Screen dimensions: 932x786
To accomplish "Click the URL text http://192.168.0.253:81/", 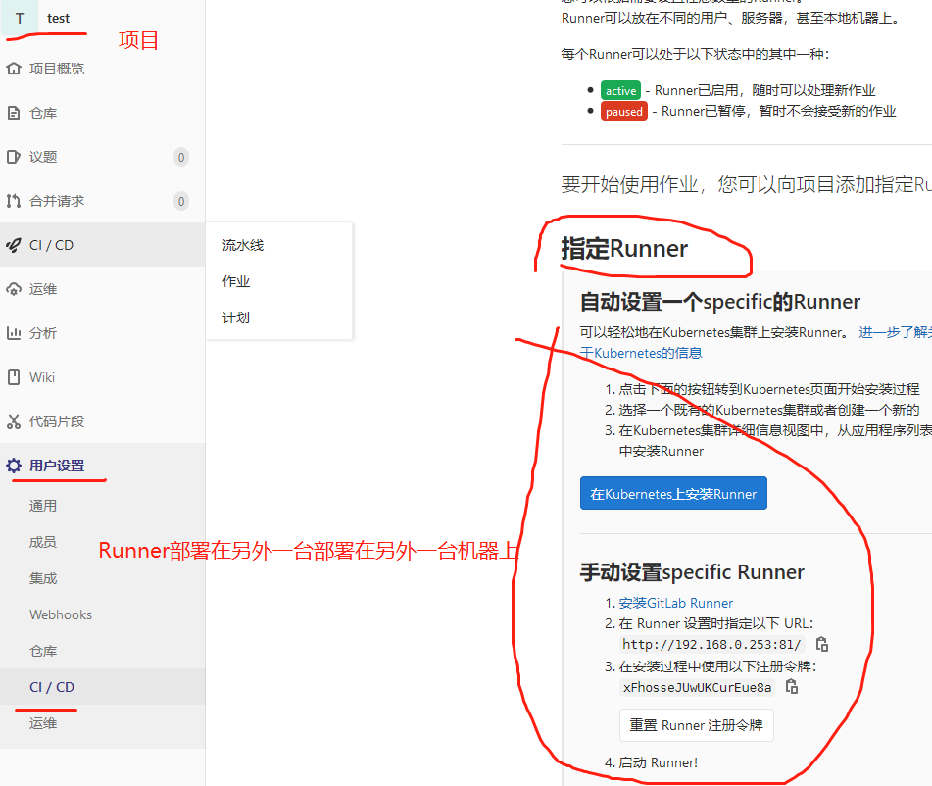I will (x=711, y=645).
